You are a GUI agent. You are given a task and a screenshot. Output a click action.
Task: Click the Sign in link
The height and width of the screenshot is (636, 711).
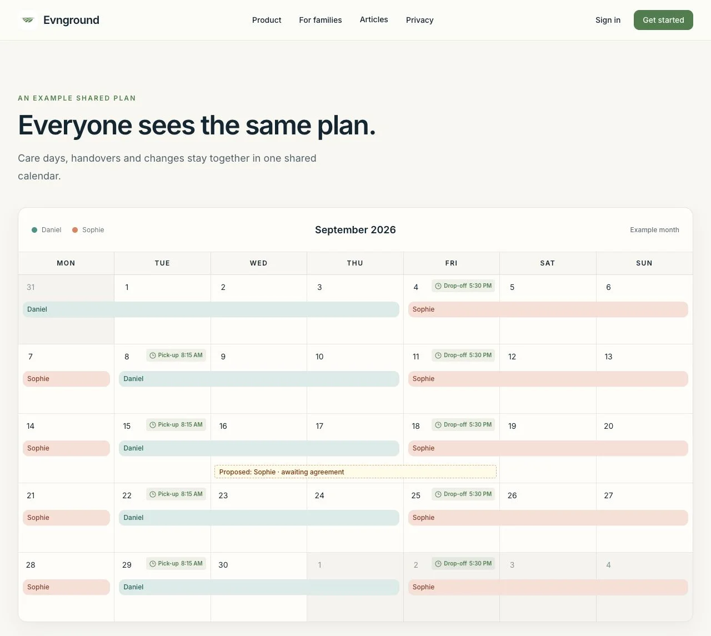click(x=608, y=20)
